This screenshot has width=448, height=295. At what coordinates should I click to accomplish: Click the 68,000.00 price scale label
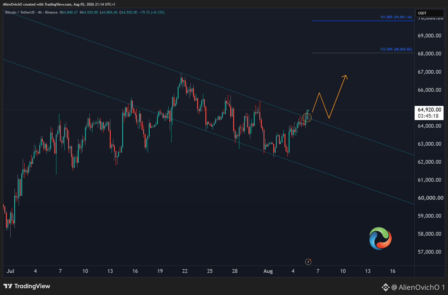[x=429, y=54]
